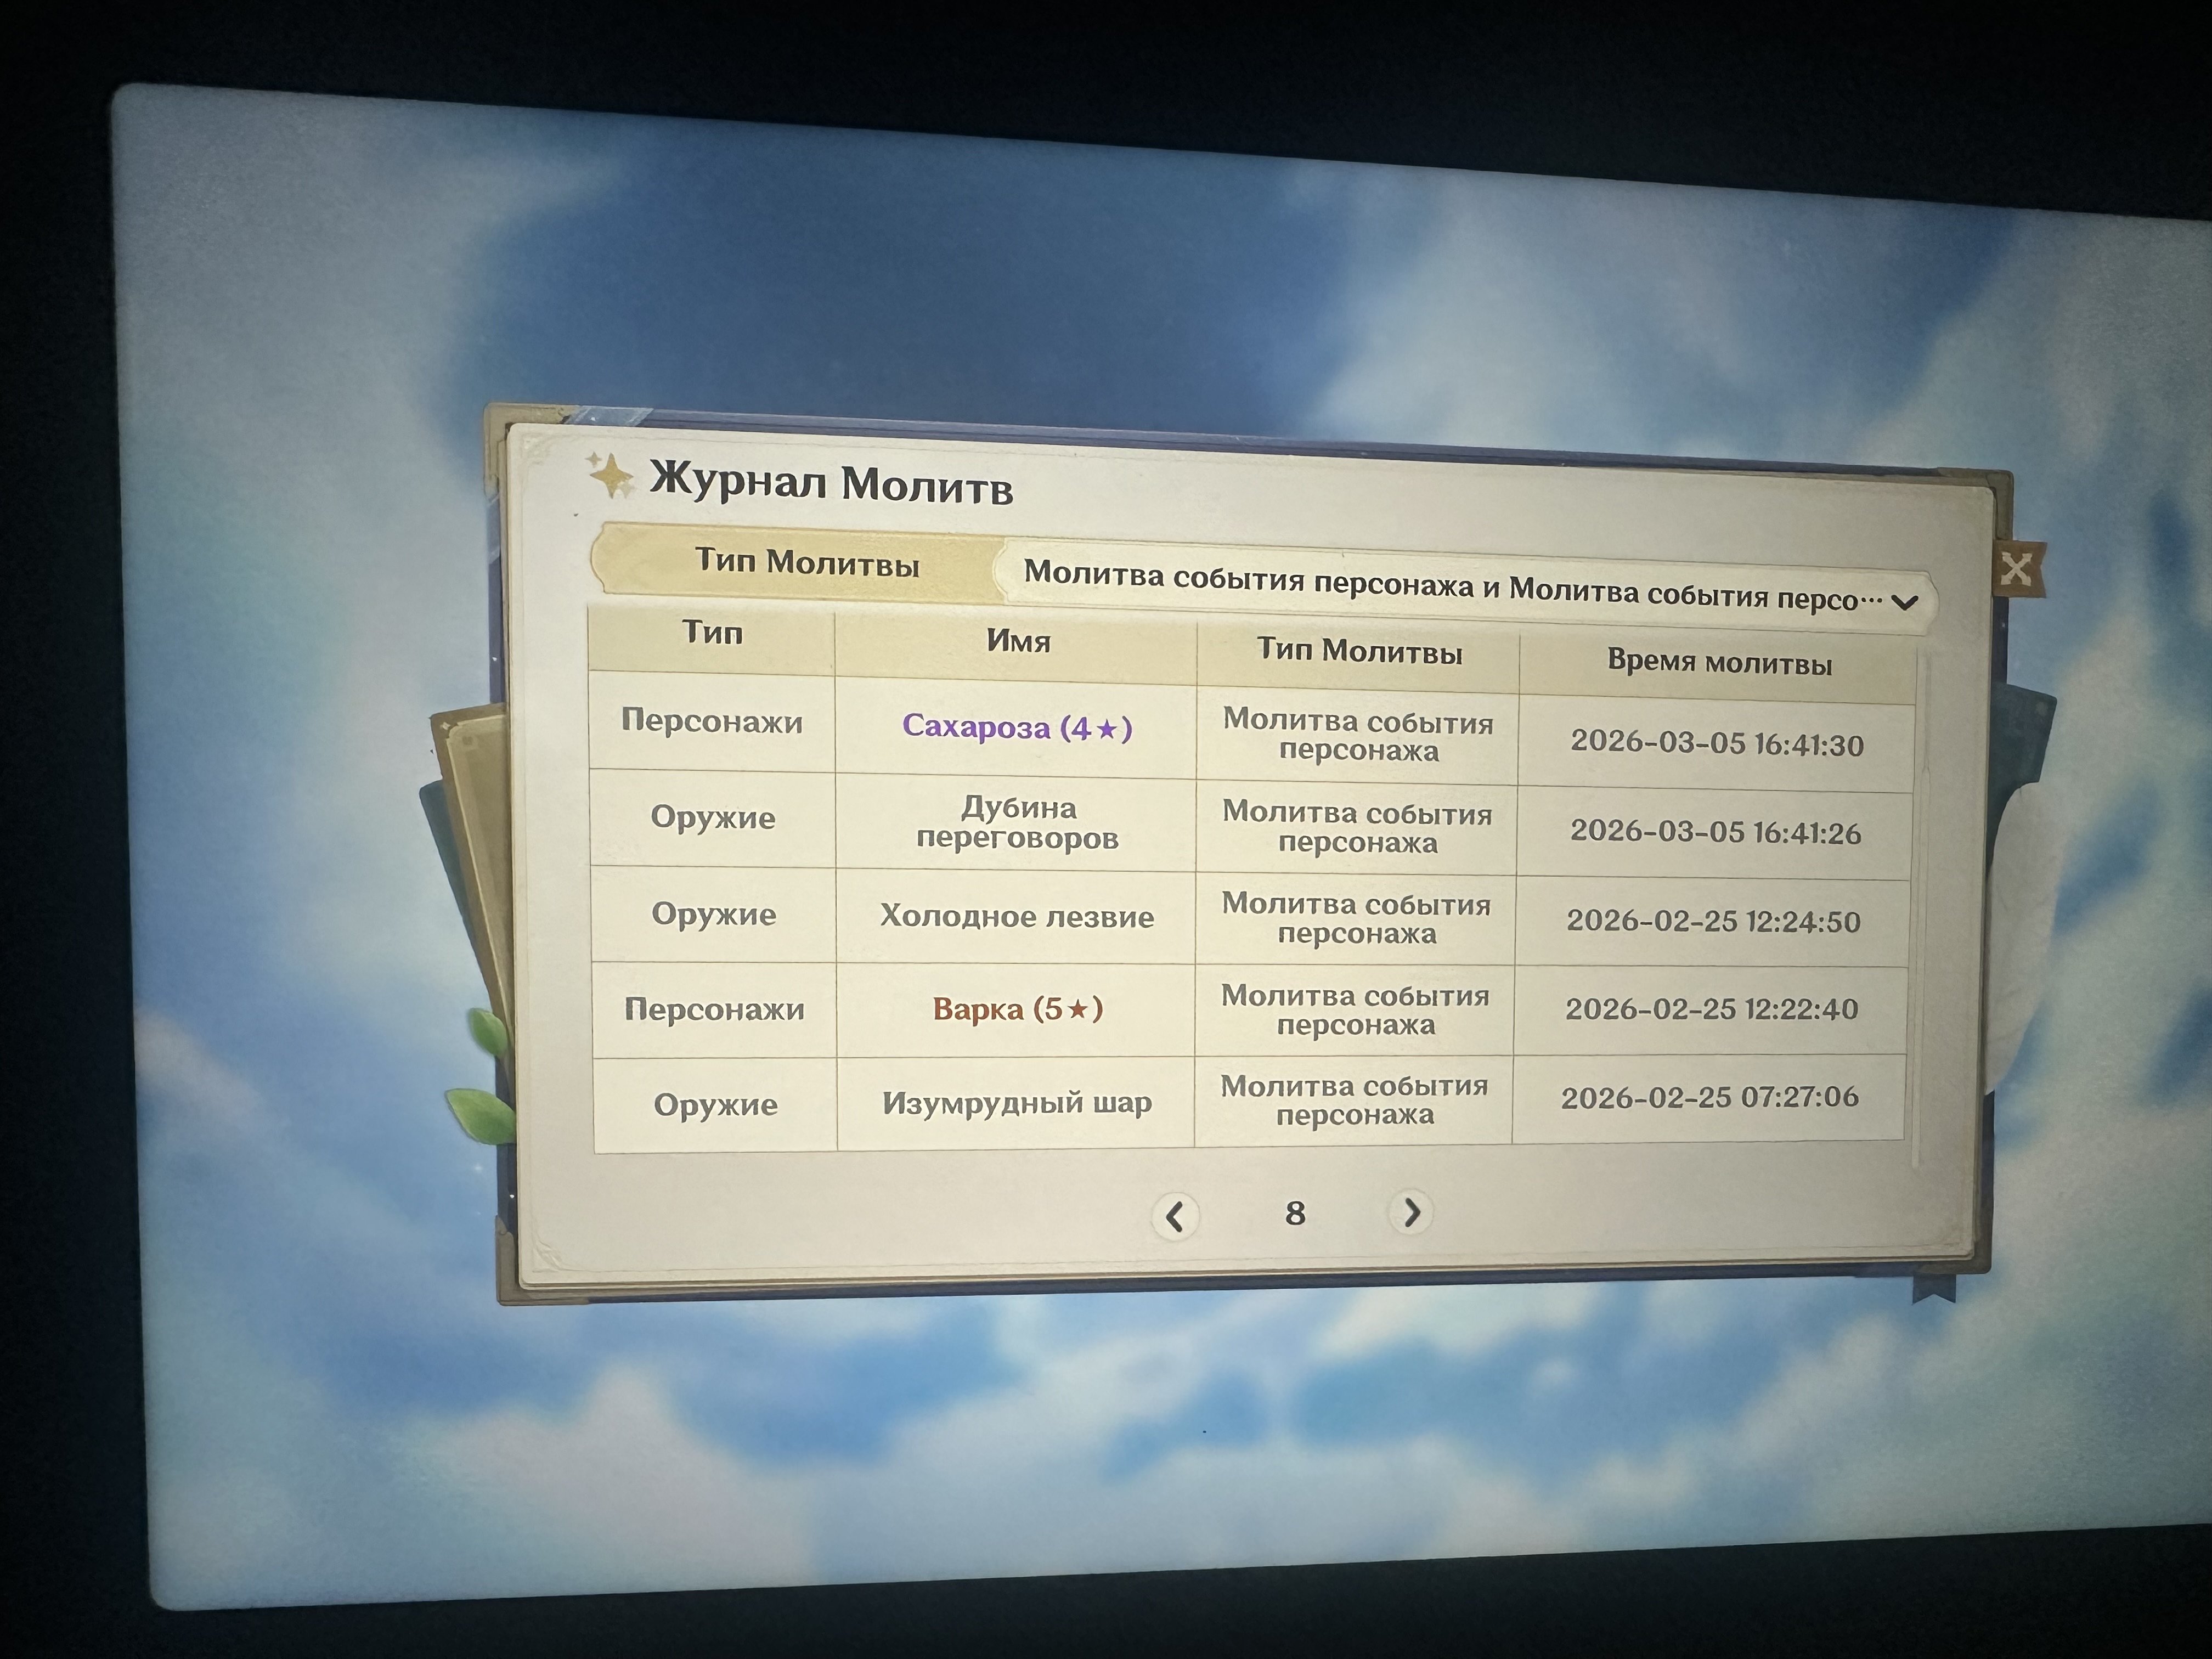Click Оружие in the Изумрудный шар row
This screenshot has width=2212, height=1659.
[716, 1104]
